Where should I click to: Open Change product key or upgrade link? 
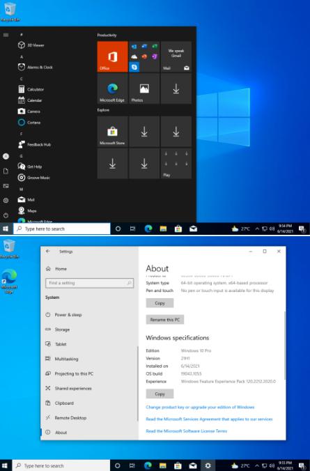(200, 408)
